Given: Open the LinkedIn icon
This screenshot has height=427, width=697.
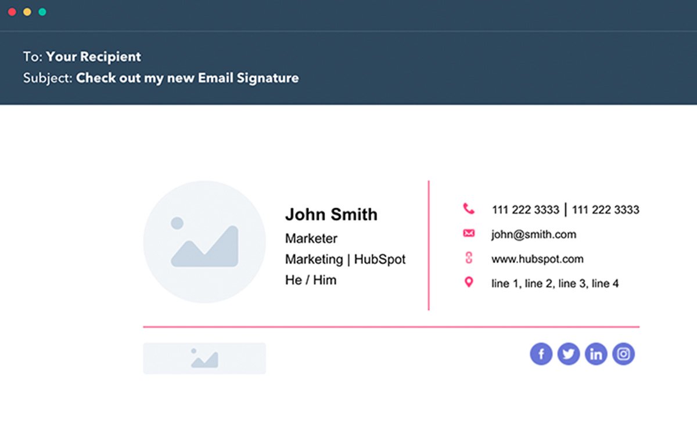Looking at the screenshot, I should tap(595, 353).
